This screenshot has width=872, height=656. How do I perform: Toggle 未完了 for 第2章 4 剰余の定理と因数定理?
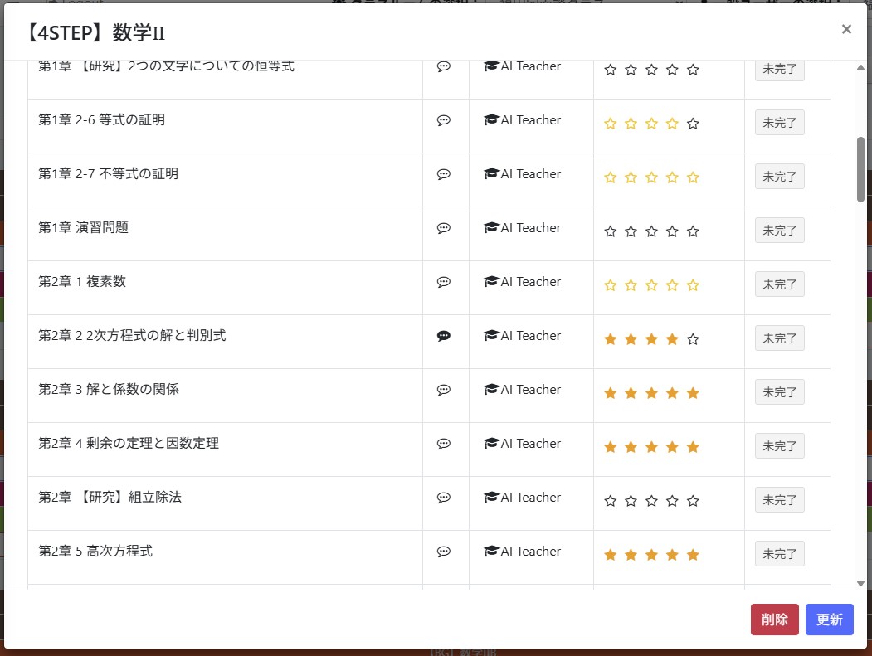tap(779, 446)
